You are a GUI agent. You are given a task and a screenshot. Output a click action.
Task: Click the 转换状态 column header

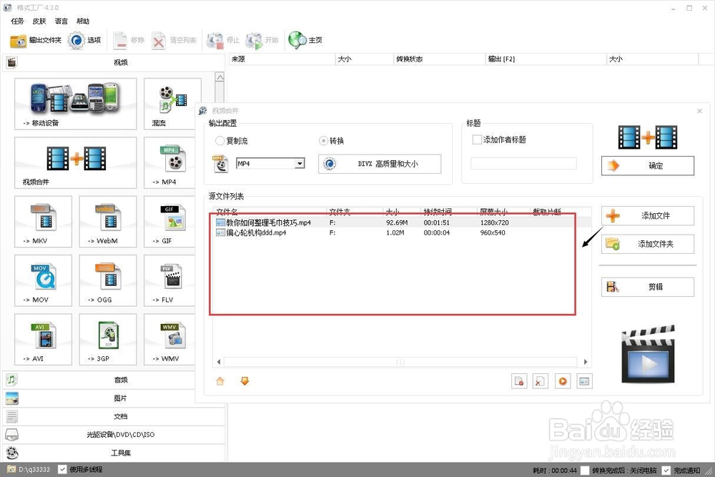(439, 59)
